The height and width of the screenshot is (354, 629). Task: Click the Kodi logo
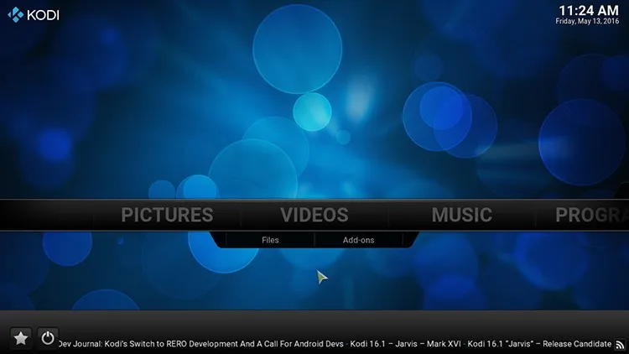(x=34, y=15)
